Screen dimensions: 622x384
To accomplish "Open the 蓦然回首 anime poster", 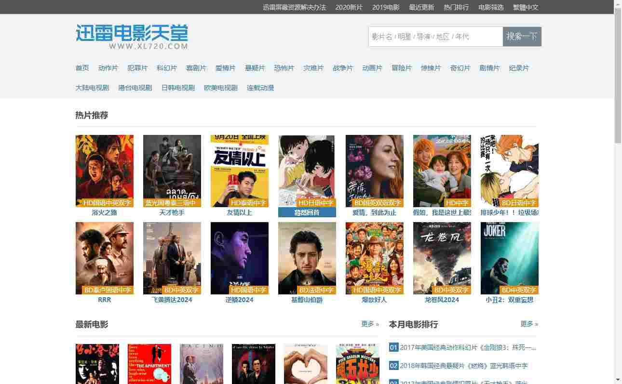I will 307,171.
